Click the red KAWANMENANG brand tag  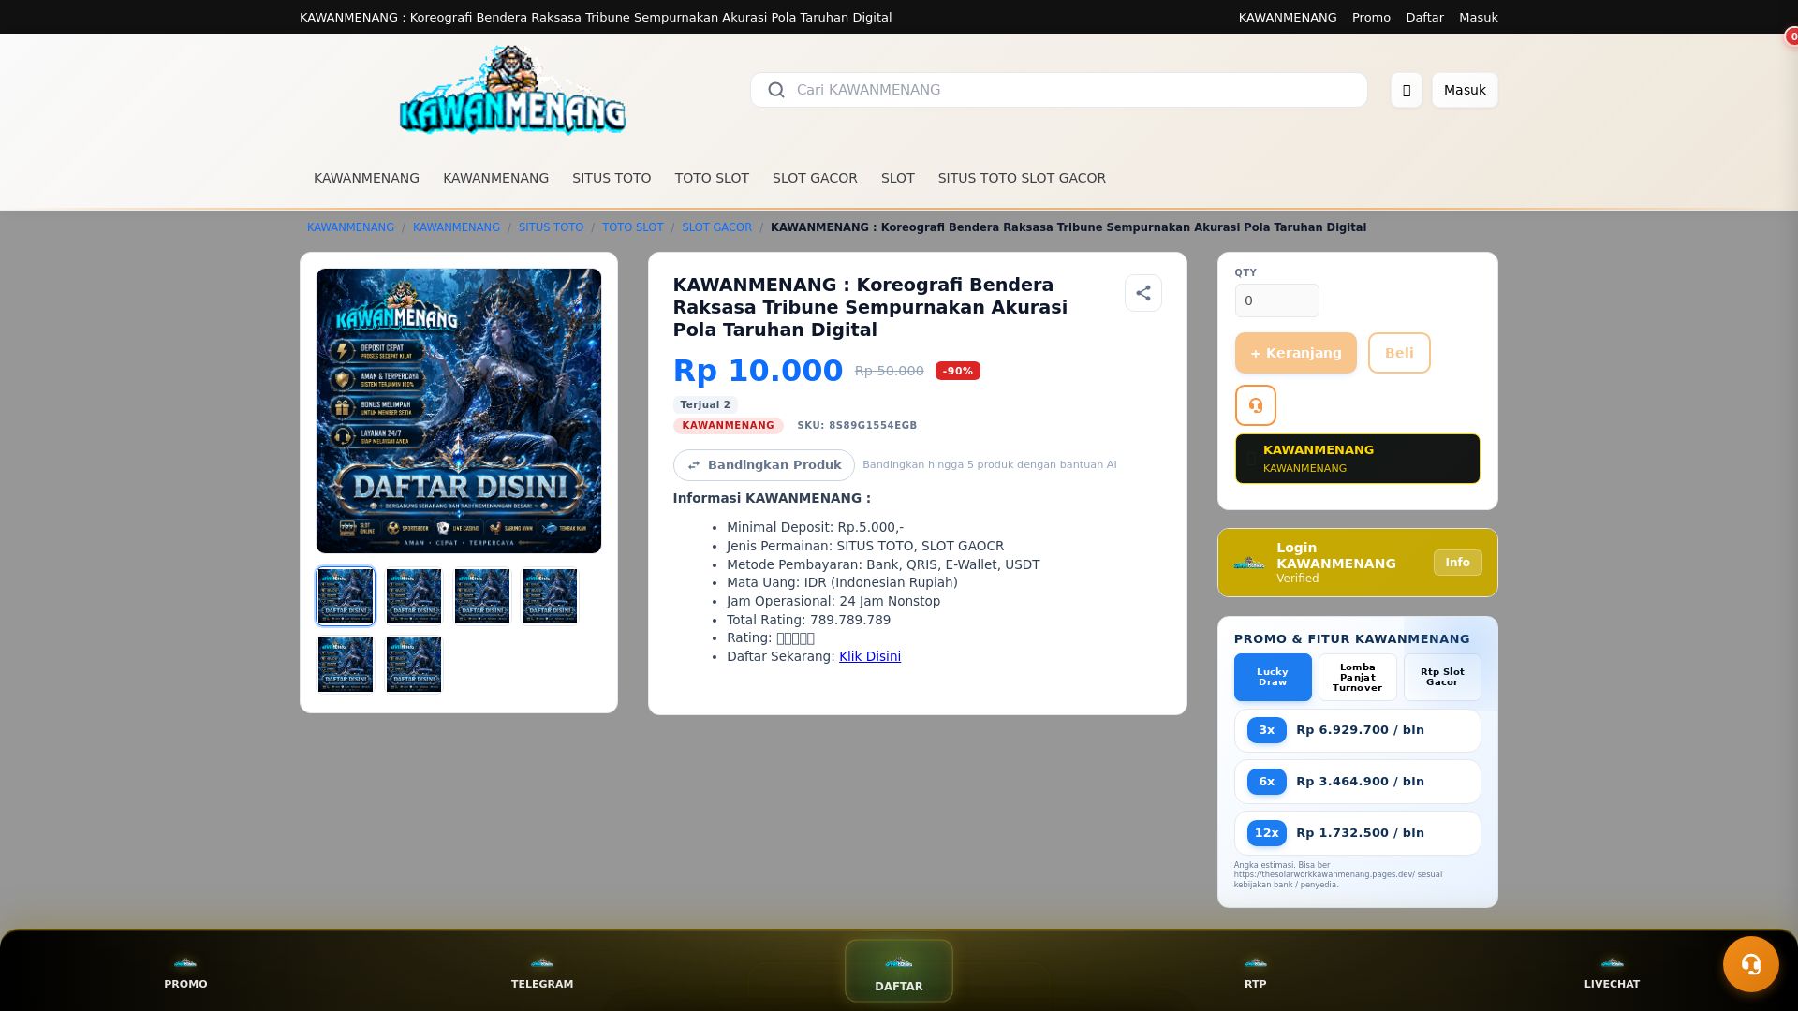[x=728, y=425]
